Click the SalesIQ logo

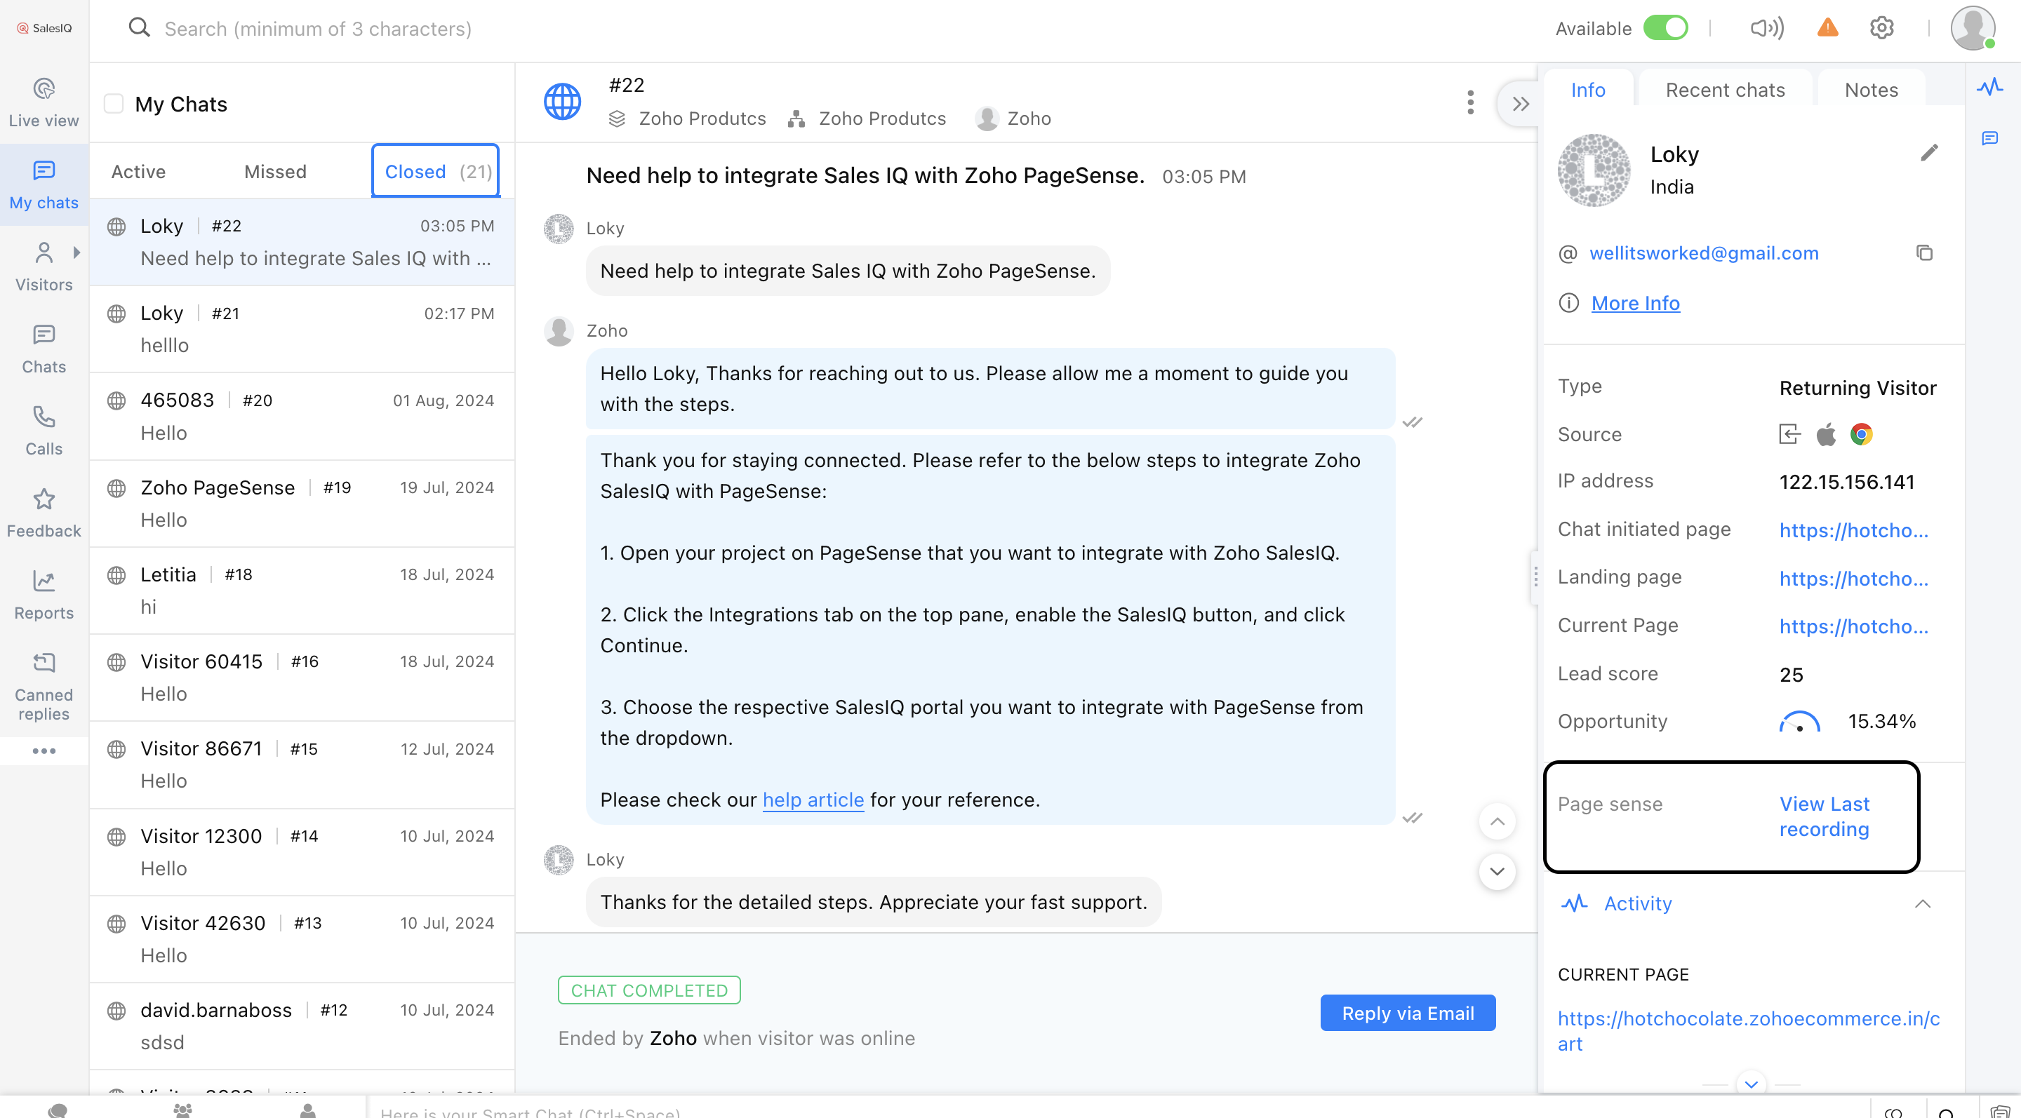coord(44,28)
